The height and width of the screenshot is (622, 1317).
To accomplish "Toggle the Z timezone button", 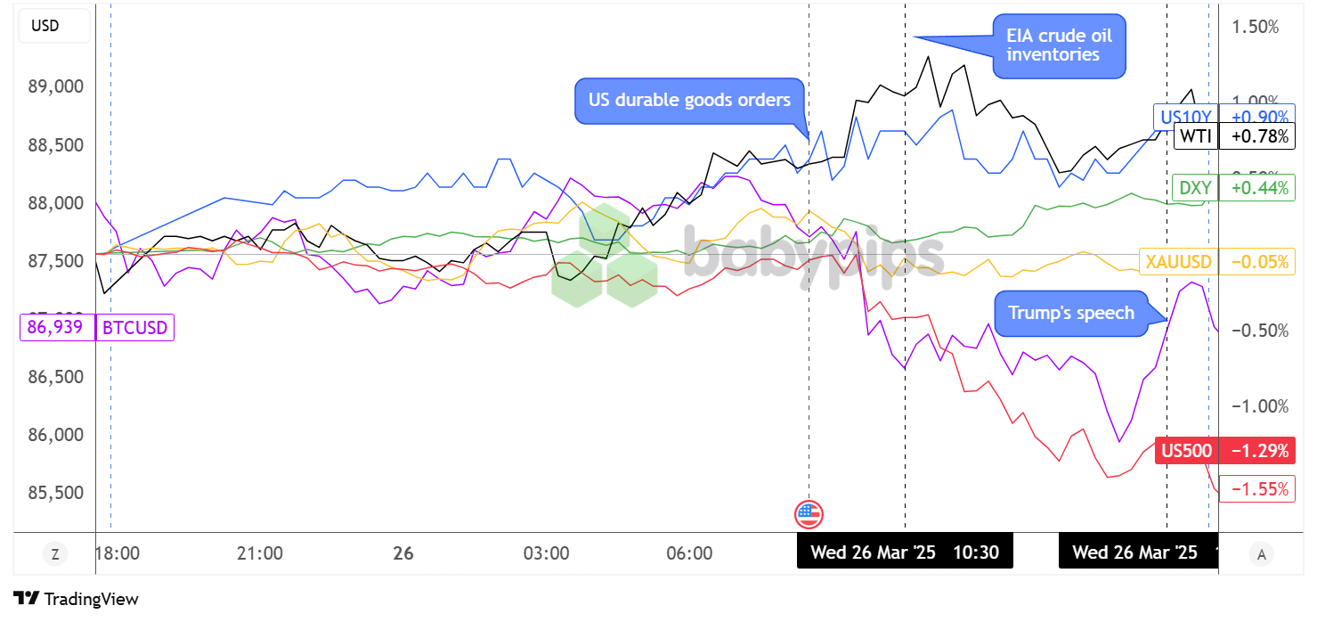I will 55,554.
